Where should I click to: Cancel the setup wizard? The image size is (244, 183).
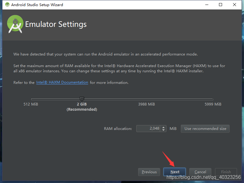(200, 172)
